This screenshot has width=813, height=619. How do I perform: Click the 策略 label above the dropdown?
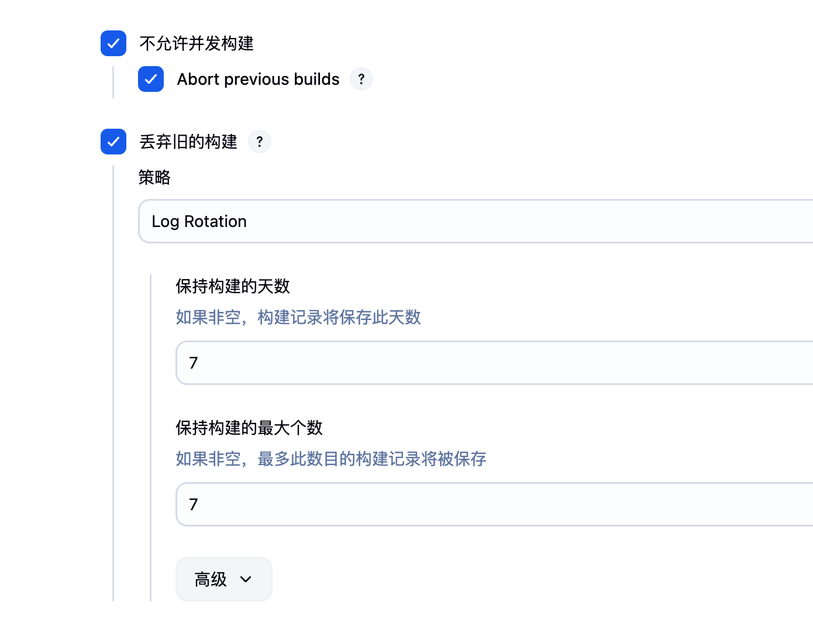pyautogui.click(x=154, y=177)
